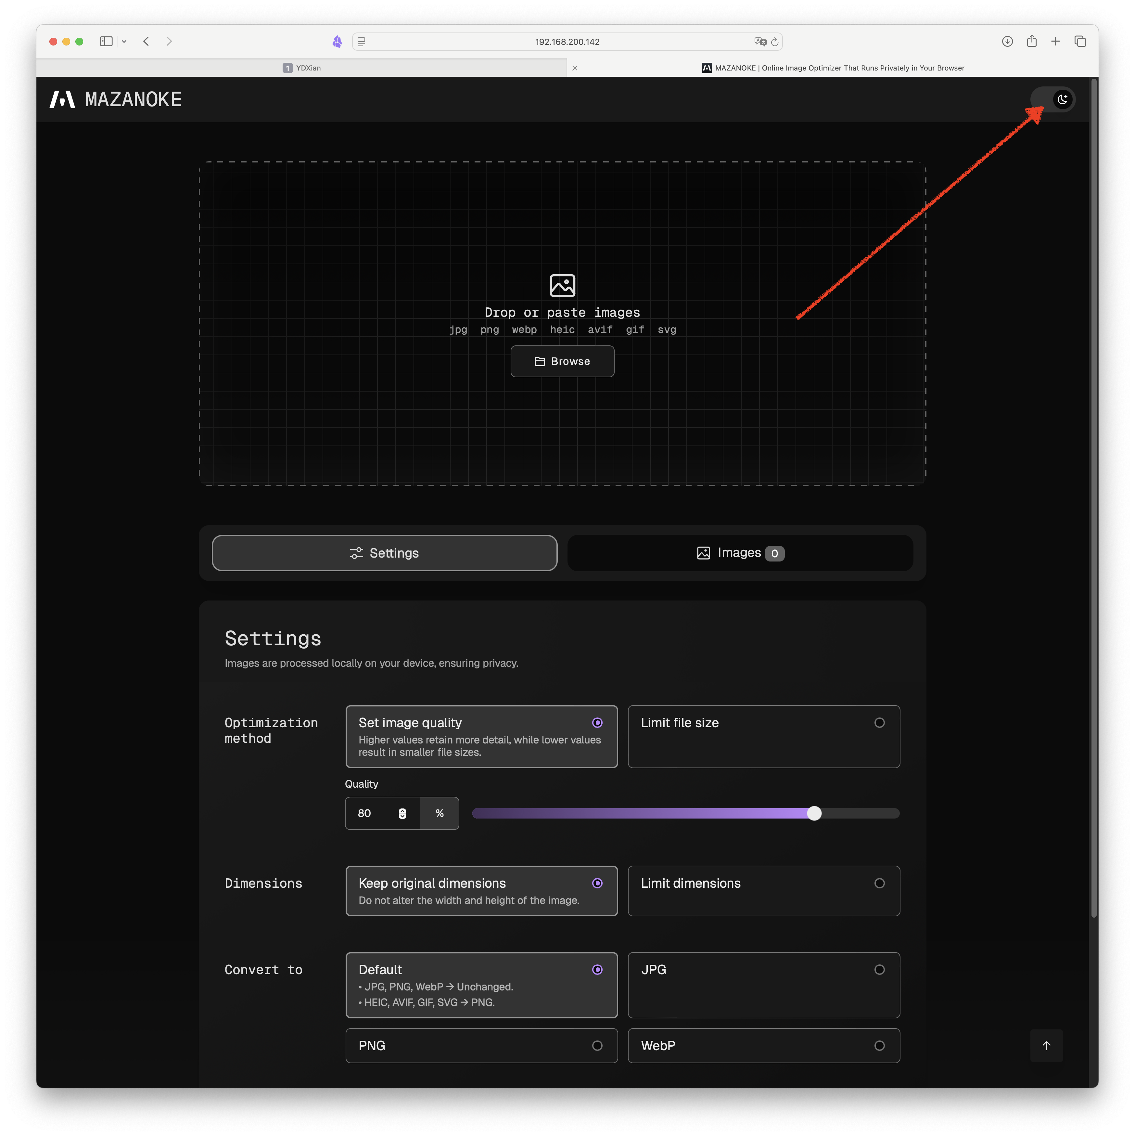Expand the sidebar dropdown chevron
The width and height of the screenshot is (1135, 1136).
click(x=124, y=42)
